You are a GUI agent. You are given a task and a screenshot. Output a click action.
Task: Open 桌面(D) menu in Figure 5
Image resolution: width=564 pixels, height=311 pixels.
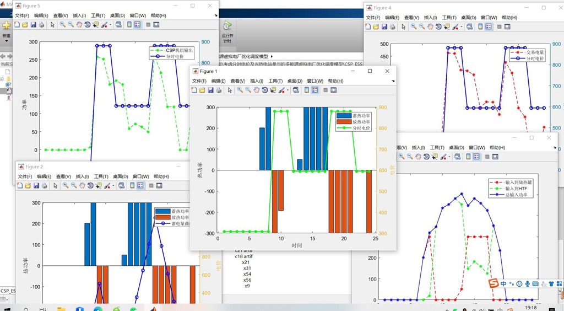point(118,15)
